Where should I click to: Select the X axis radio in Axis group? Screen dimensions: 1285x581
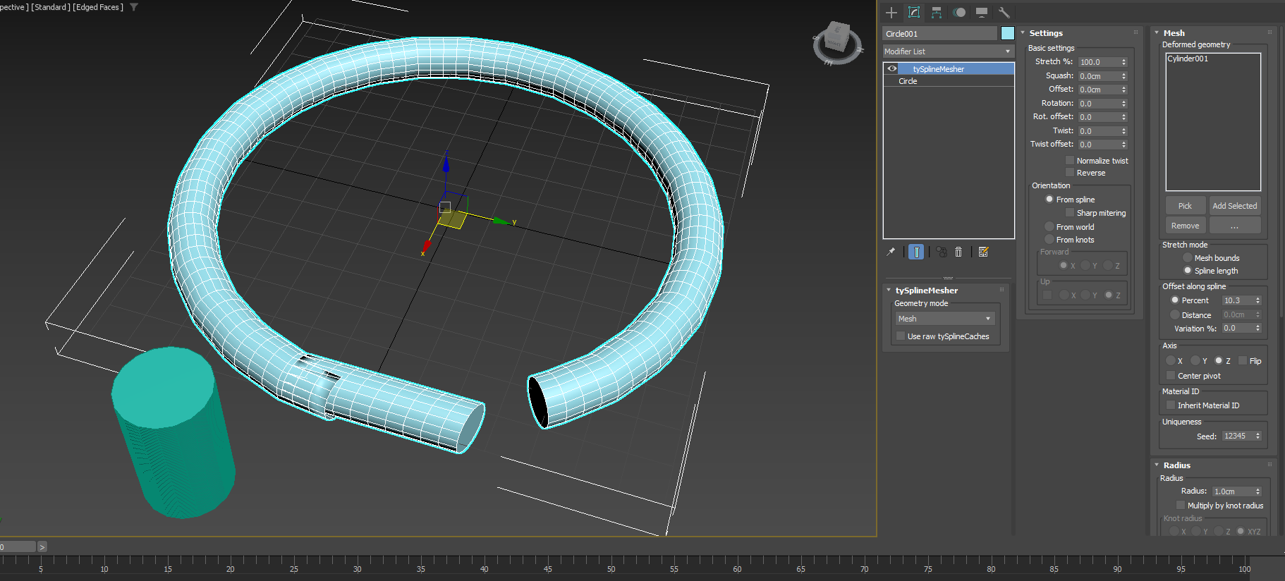tap(1171, 361)
